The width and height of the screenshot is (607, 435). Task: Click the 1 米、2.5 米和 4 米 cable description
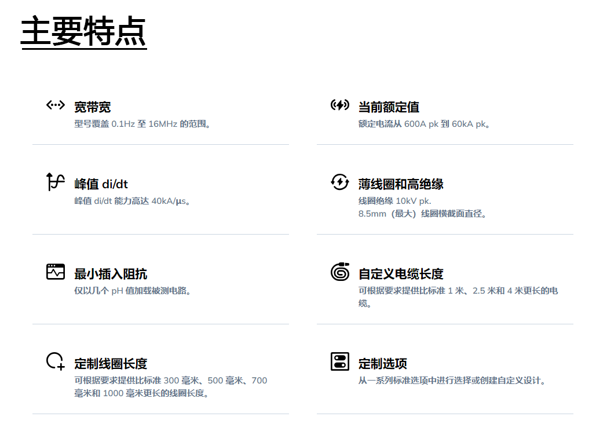(458, 297)
